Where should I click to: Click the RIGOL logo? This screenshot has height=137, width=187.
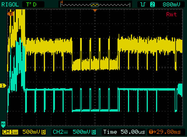[10, 4]
